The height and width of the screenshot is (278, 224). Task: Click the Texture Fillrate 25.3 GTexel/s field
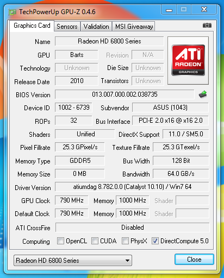181,147
